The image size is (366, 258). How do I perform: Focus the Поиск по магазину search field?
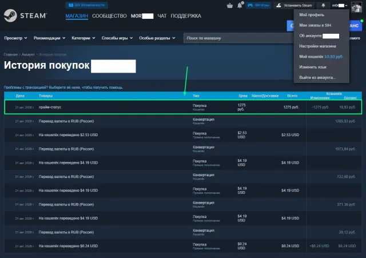coord(238,38)
